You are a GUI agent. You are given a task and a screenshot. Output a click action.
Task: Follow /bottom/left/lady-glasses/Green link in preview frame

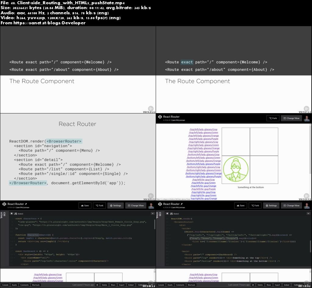point(203,158)
